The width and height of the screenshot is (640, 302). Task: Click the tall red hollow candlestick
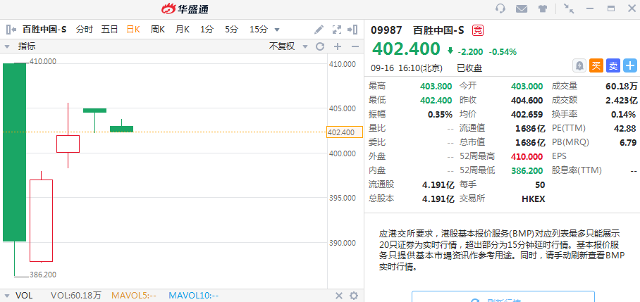[41, 220]
